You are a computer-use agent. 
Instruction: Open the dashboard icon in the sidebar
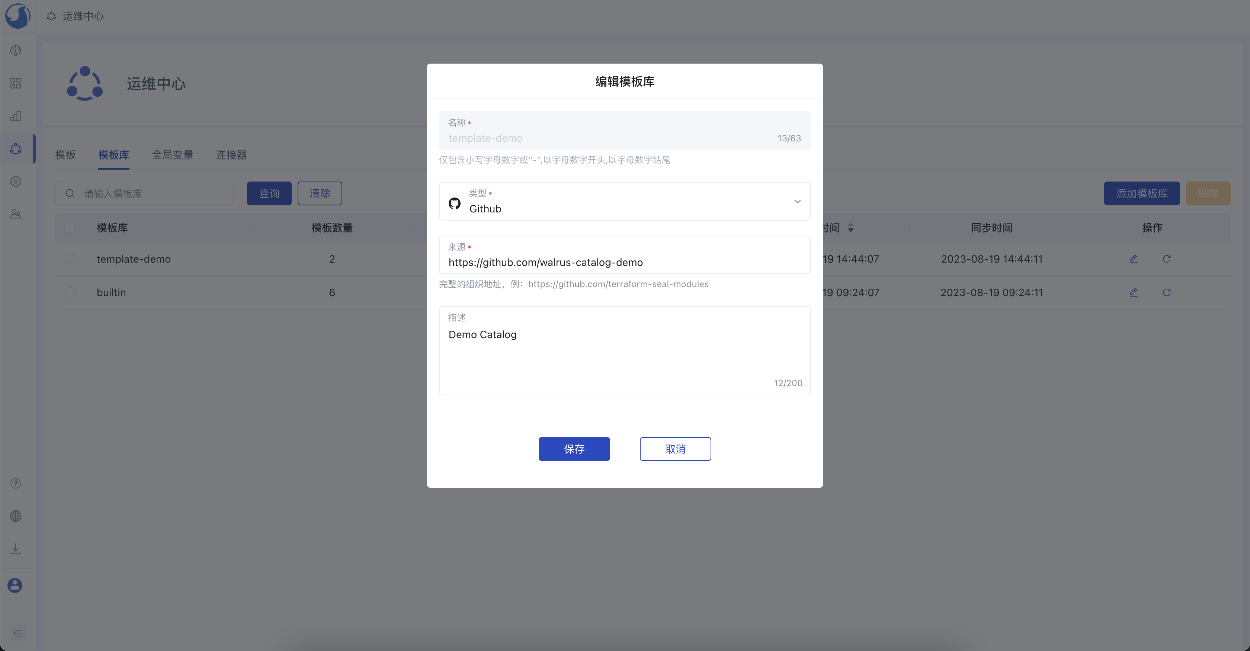(16, 51)
